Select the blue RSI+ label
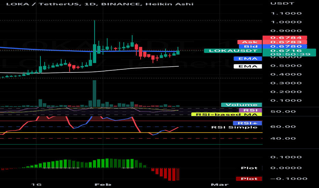319x188 pixels. (247, 123)
